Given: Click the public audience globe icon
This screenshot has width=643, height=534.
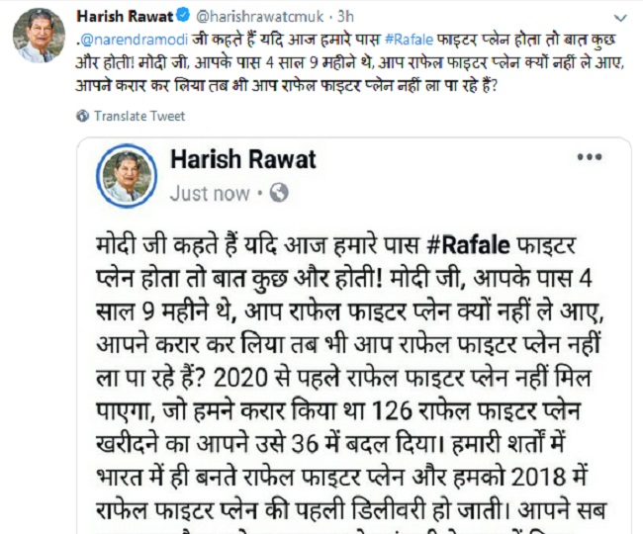Looking at the screenshot, I should pos(279,193).
